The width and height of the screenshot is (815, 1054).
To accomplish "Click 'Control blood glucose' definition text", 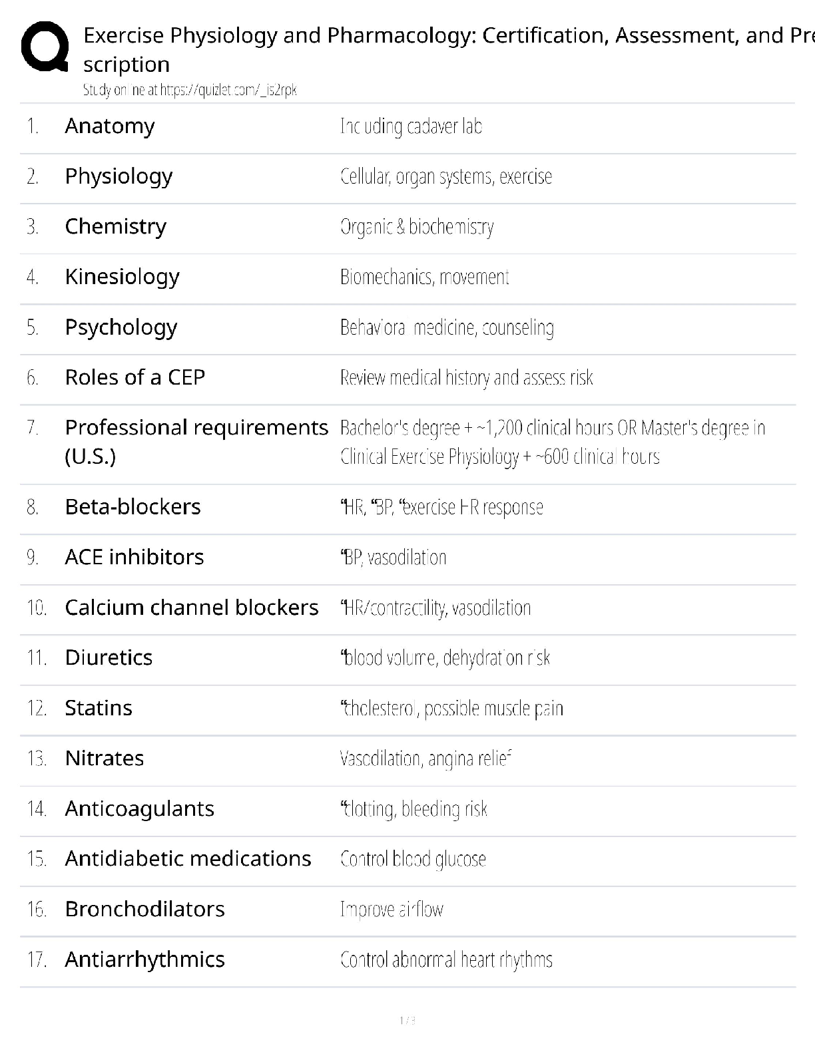I will [x=413, y=859].
